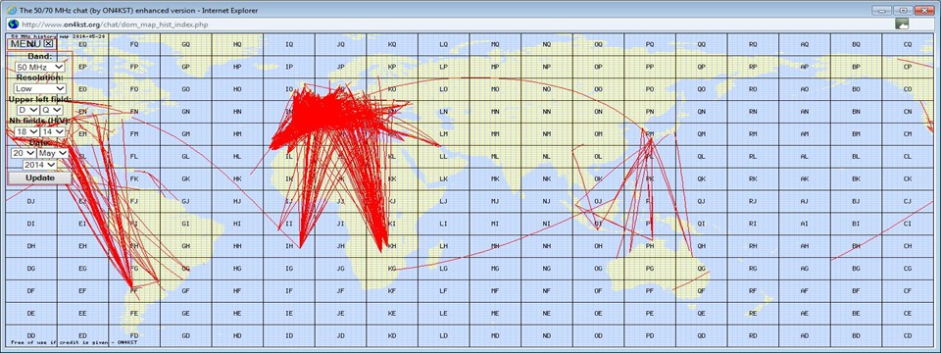
Task: Change horizontal field count dropdown showing 18
Action: pos(25,131)
